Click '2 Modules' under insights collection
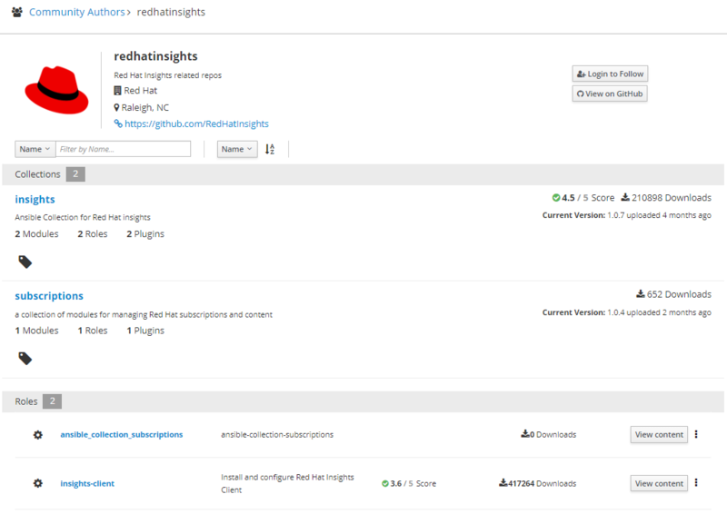This screenshot has width=727, height=514. coord(36,234)
